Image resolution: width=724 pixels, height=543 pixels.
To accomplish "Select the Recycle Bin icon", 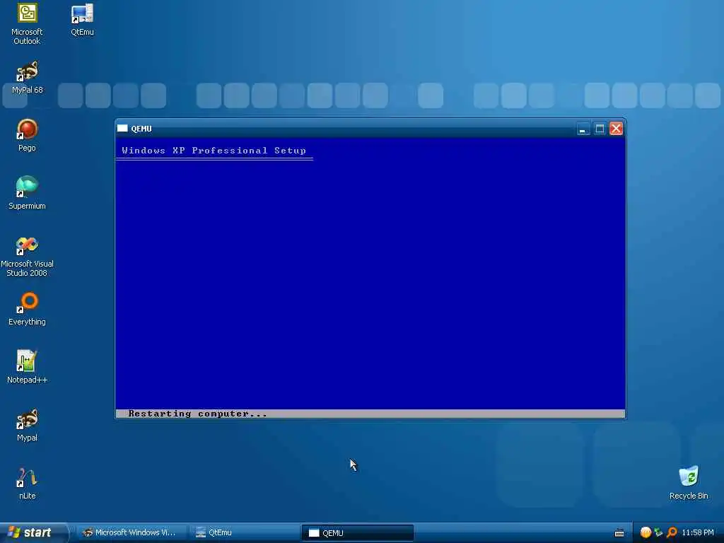I will coord(689,484).
